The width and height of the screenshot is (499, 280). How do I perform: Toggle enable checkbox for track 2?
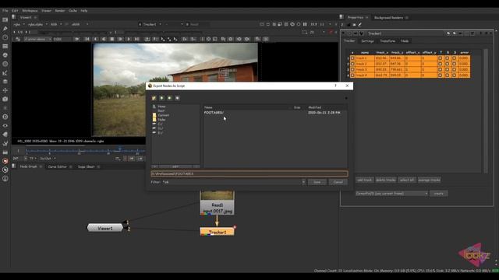[x=352, y=64]
